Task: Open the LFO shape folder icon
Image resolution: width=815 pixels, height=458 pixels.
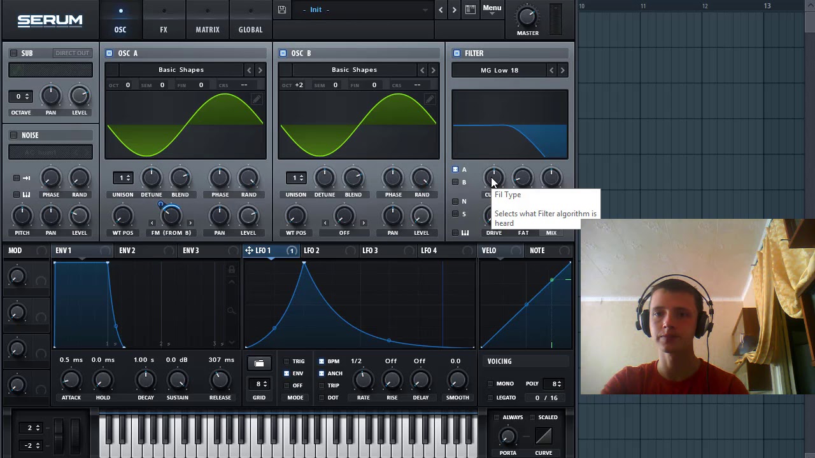Action: click(259, 363)
